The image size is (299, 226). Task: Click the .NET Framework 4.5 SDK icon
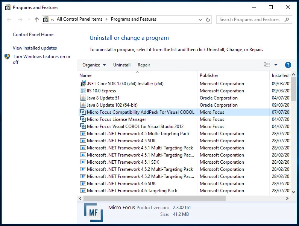(x=83, y=140)
